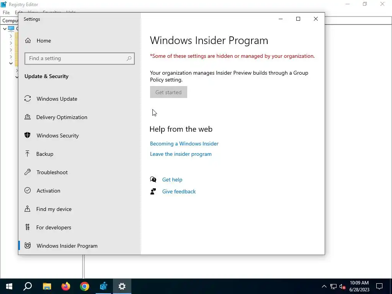The image size is (392, 294).
Task: Minimize the Settings window
Action: pyautogui.click(x=281, y=19)
